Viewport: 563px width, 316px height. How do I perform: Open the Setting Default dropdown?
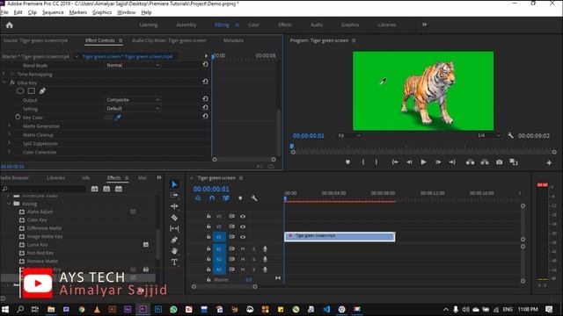pos(133,108)
